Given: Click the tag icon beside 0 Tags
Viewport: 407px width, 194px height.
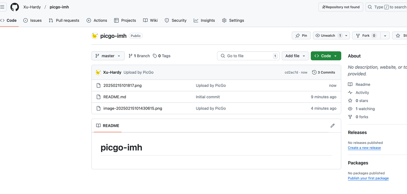Looking at the screenshot, I should pyautogui.click(x=155, y=56).
